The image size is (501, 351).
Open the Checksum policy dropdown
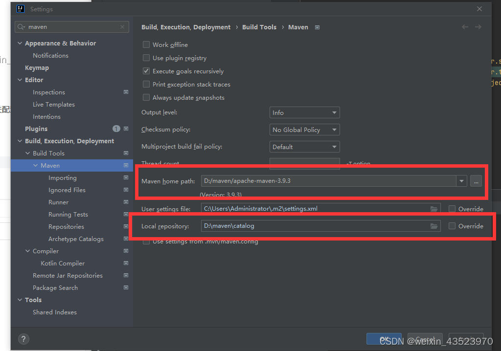pos(304,130)
